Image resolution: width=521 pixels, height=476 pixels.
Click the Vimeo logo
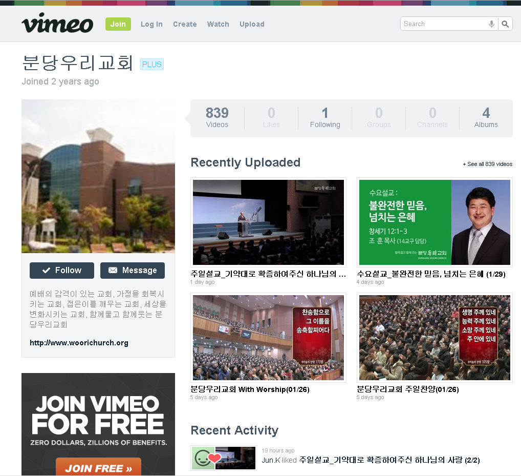coord(57,23)
